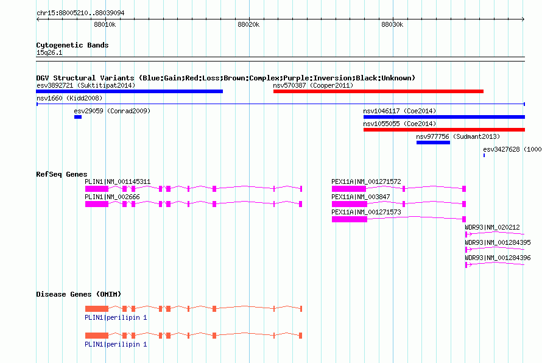Select the WDR93|NM_001284396 transcript arrow
The width and height of the screenshot is (542, 363).
[x=494, y=265]
